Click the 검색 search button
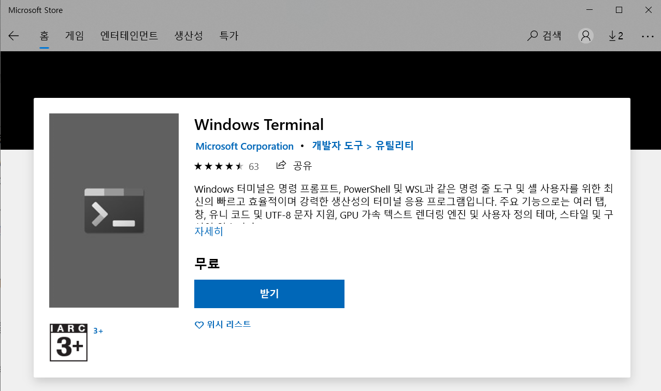Screen dimensions: 661x391 pyautogui.click(x=544, y=36)
